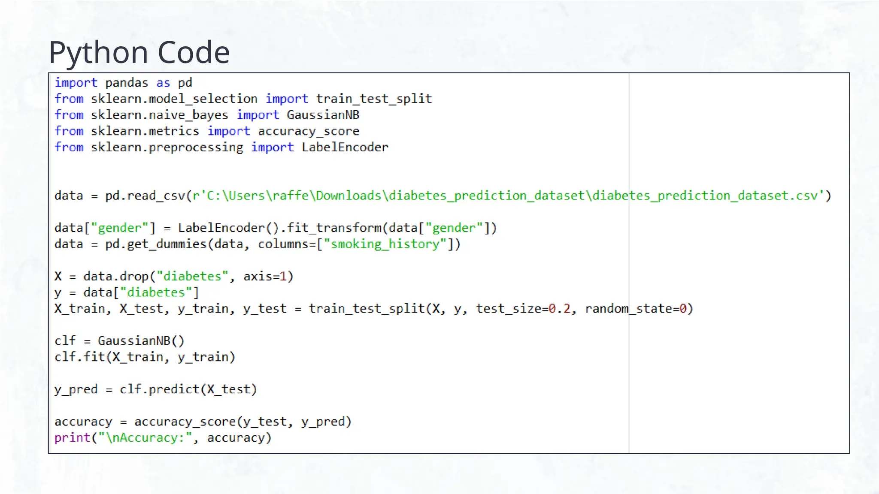This screenshot has width=879, height=494.
Task: Click the LabelEncoder import line
Action: coord(221,147)
